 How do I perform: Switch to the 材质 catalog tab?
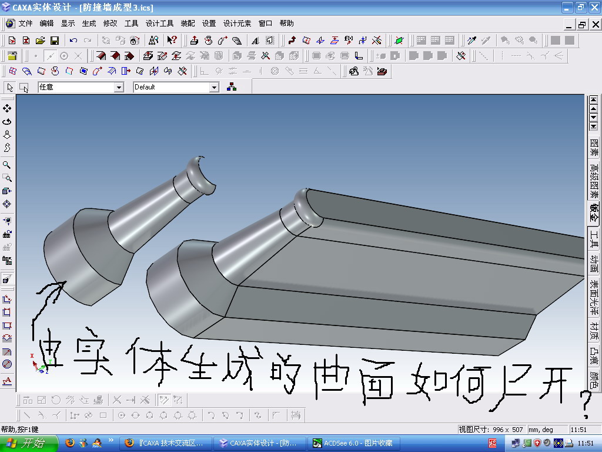click(594, 331)
